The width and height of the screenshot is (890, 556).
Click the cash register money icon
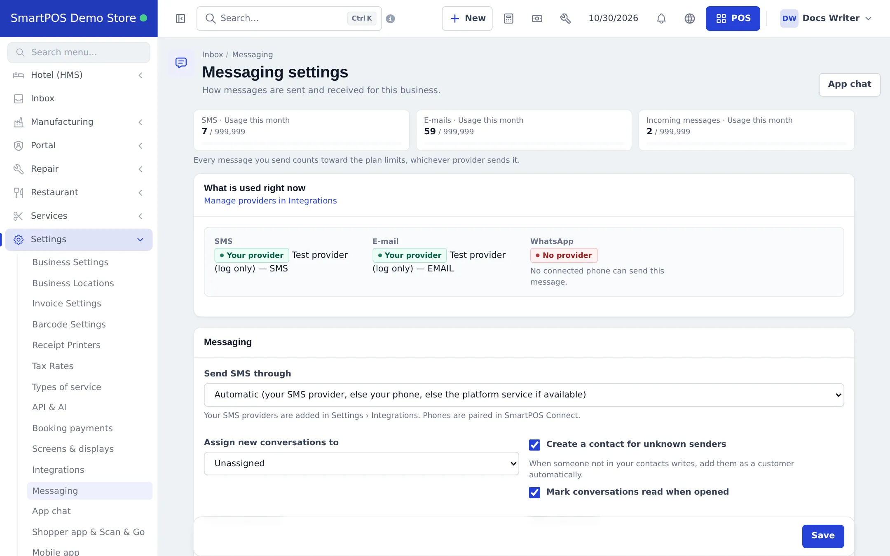coord(537,19)
